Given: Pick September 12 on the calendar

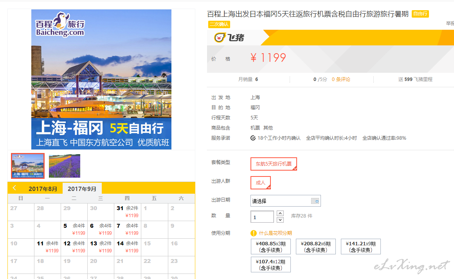Looking at the screenshot, I should [x=74, y=247].
